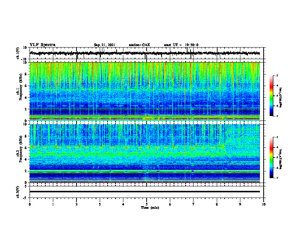Click the "-7" label on ch.1 colorbar
Image resolution: width=297 pixels, height=229 pixels.
(277, 116)
